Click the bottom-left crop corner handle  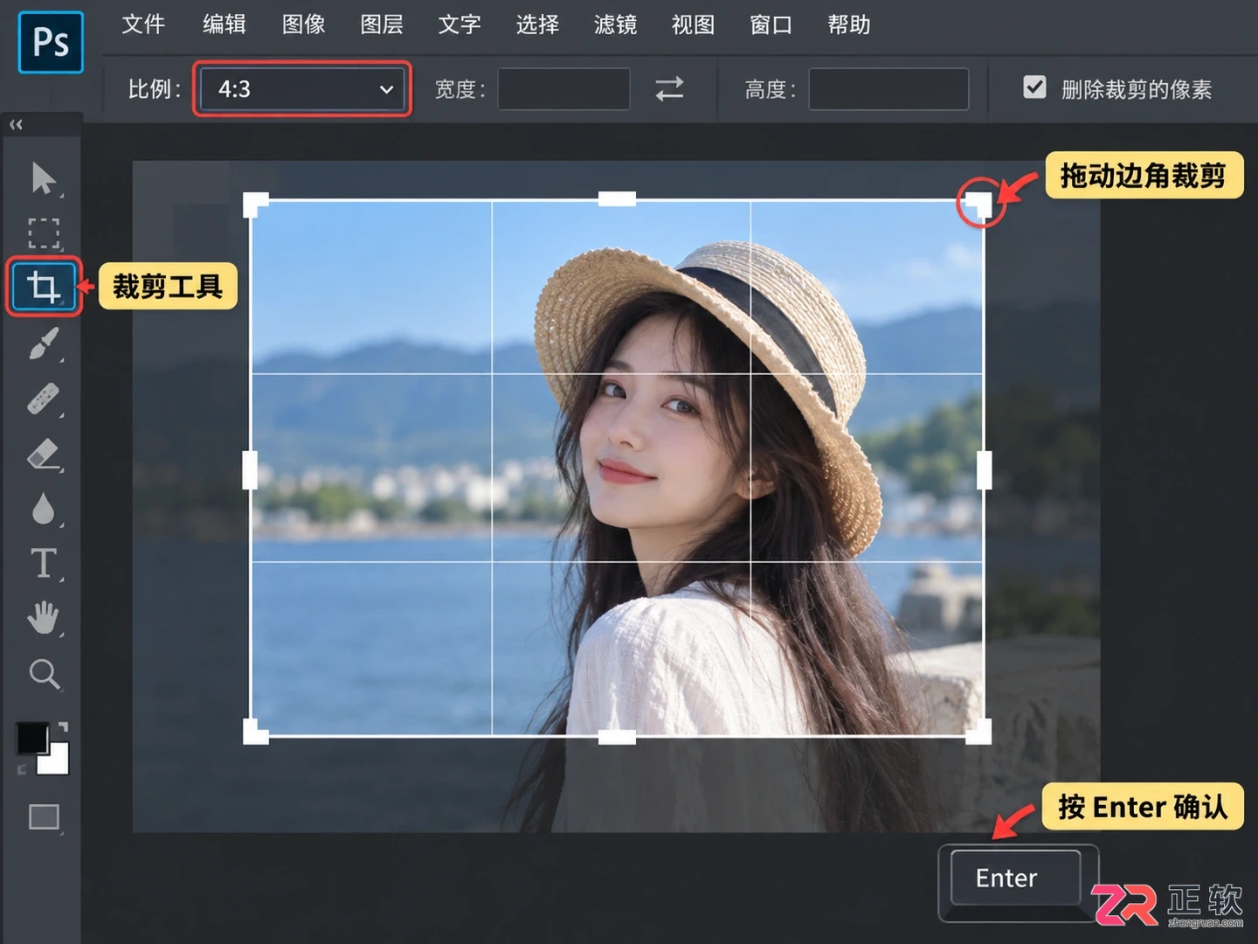[254, 732]
